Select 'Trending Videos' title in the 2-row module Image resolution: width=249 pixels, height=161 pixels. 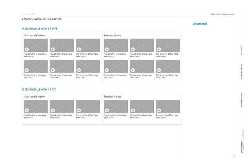[112, 35]
